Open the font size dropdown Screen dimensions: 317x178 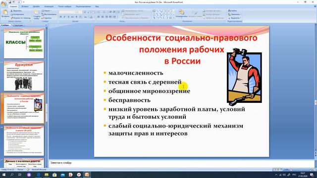(79, 12)
